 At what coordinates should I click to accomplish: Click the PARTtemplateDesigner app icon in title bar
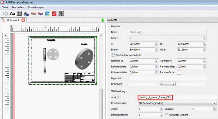point(2,2)
